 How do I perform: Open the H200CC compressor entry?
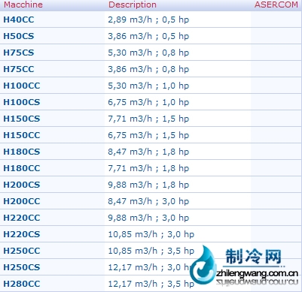pos(22,201)
